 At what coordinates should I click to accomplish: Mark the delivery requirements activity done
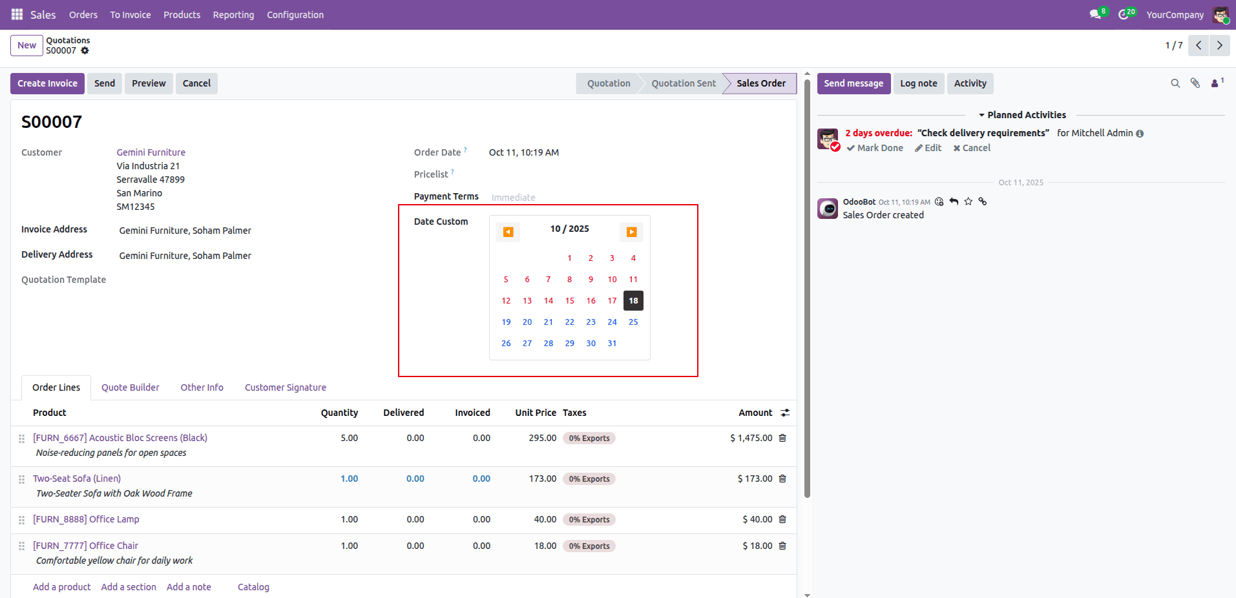pyautogui.click(x=875, y=148)
